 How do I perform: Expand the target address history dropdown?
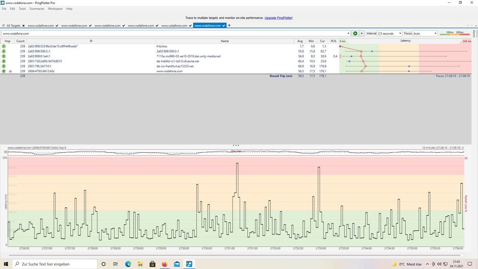(x=348, y=34)
